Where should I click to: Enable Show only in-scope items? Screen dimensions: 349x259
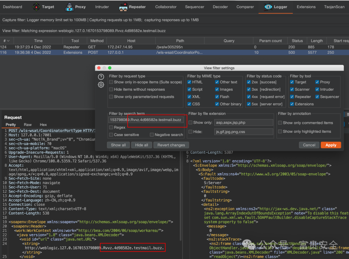click(111, 82)
